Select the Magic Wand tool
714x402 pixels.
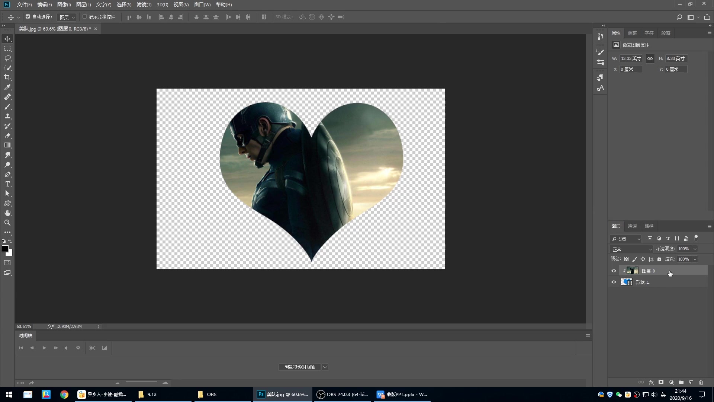click(7, 68)
